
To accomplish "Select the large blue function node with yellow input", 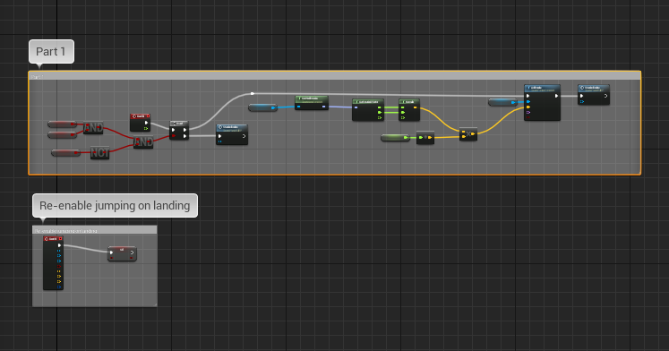I will 543,102.
